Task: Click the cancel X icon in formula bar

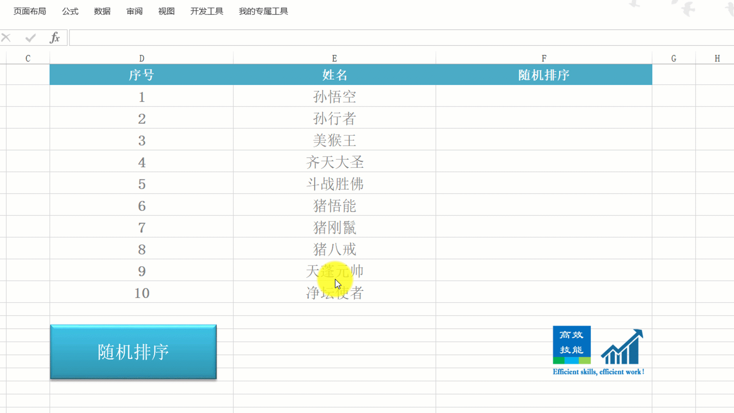Action: (x=6, y=37)
